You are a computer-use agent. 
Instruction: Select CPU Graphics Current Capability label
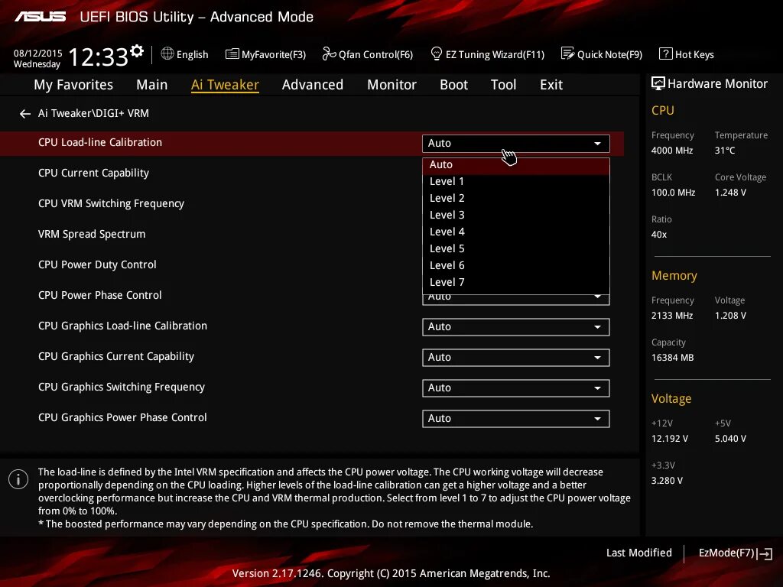(x=116, y=356)
